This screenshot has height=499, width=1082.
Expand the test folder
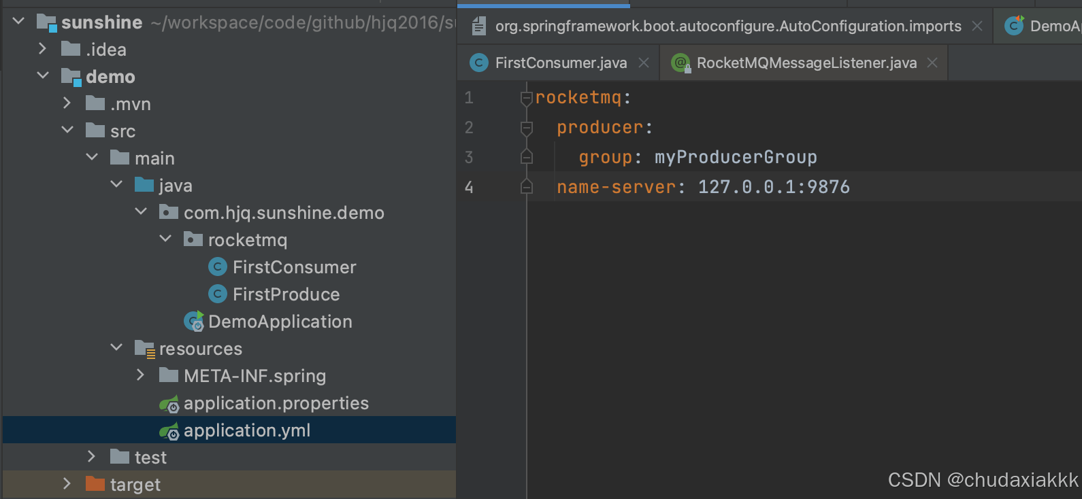(x=92, y=457)
